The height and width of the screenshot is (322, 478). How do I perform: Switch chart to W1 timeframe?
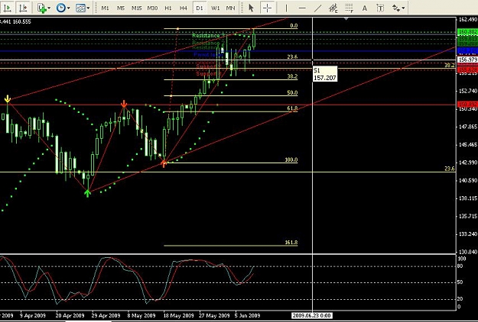pos(215,8)
